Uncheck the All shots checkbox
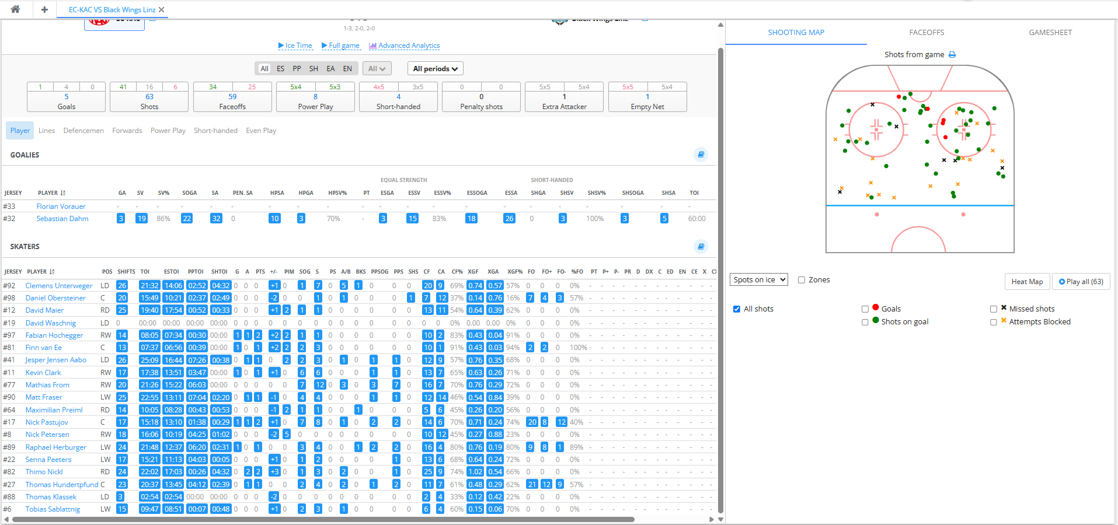Viewport: 1118px width, 525px height. [737, 309]
